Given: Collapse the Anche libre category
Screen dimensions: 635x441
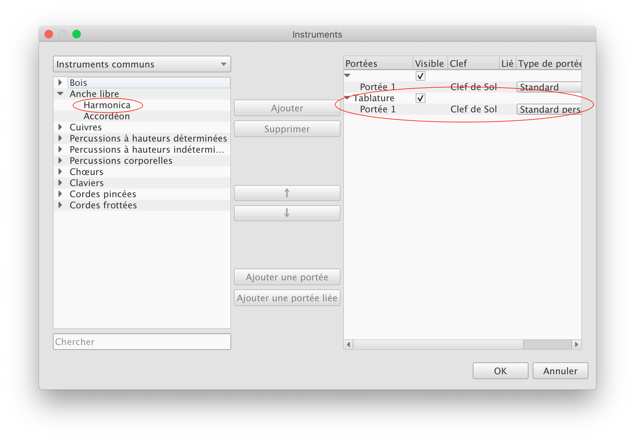Looking at the screenshot, I should (60, 94).
